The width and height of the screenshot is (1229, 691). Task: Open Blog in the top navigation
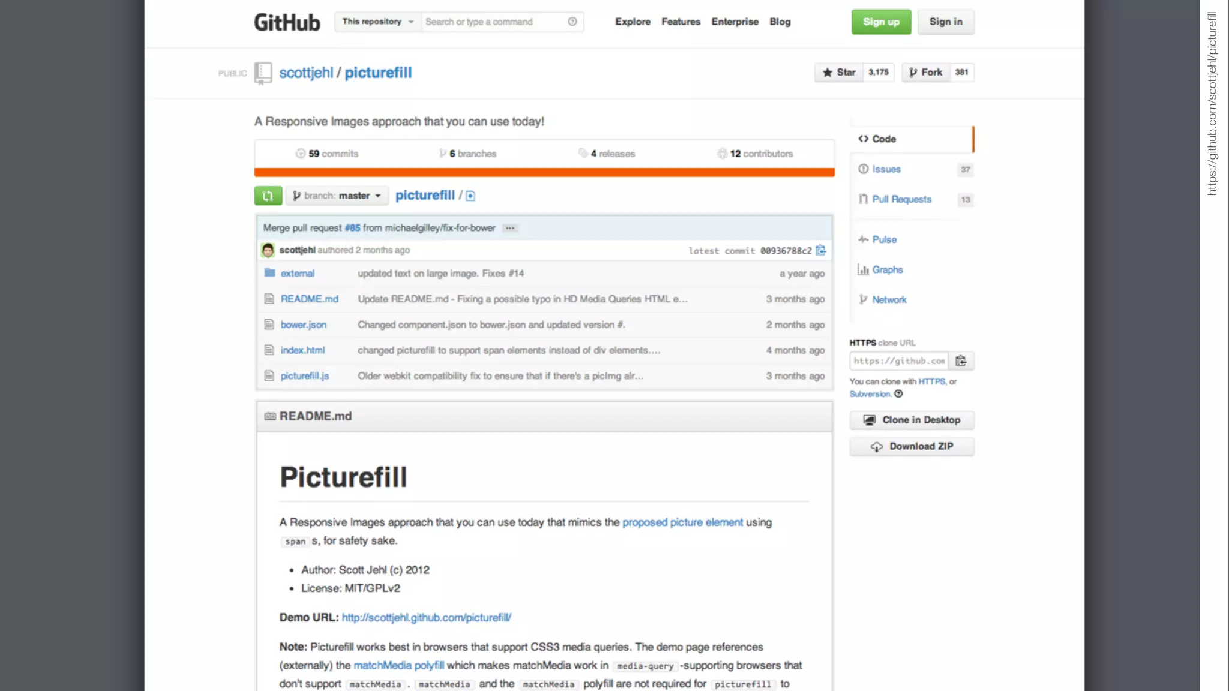[x=780, y=22]
